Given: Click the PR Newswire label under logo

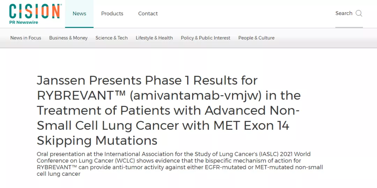Looking at the screenshot, I should tap(24, 22).
